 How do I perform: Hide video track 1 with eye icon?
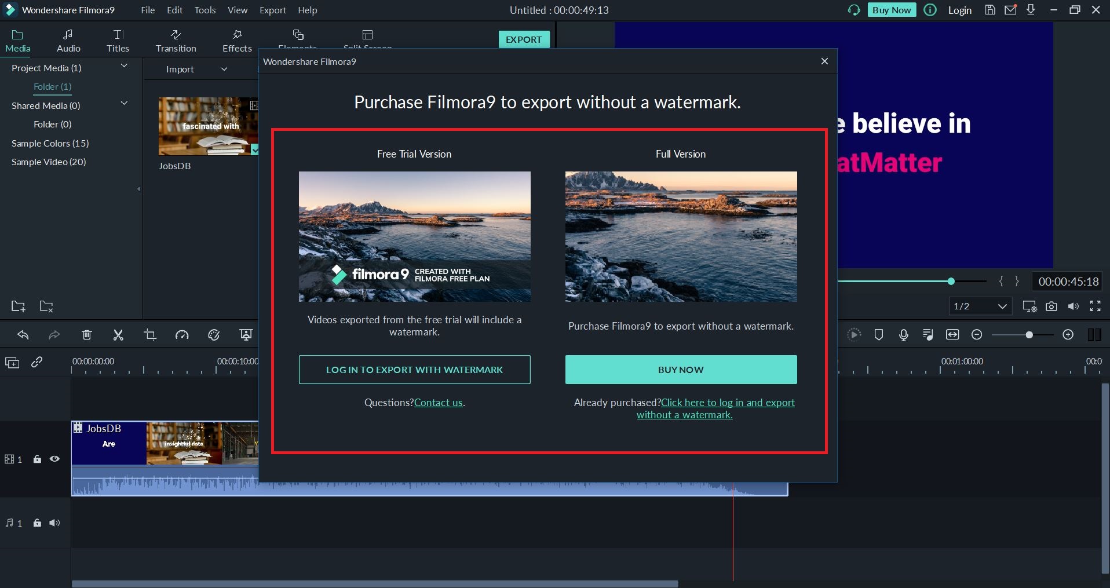pos(54,459)
